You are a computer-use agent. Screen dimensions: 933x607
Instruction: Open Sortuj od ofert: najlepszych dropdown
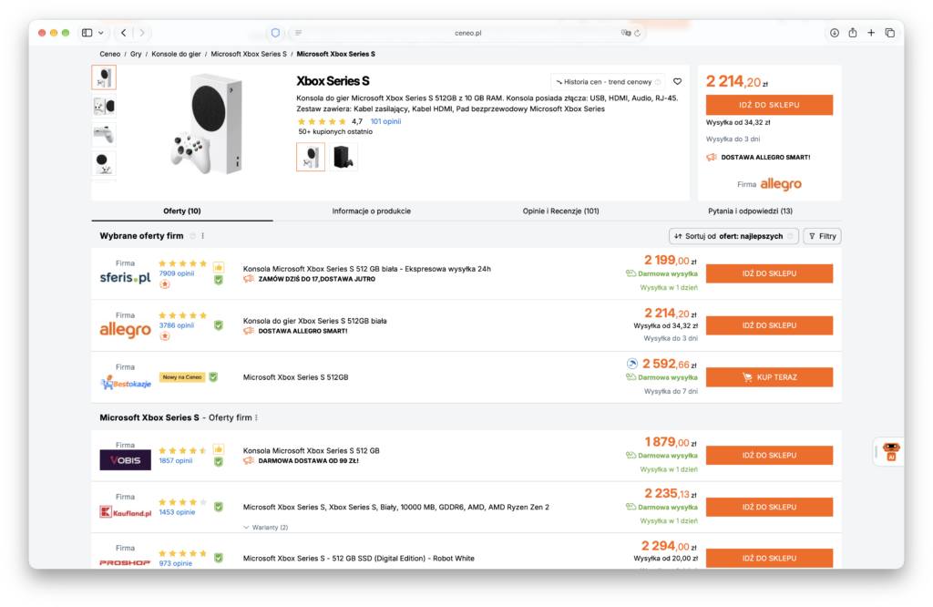[733, 236]
